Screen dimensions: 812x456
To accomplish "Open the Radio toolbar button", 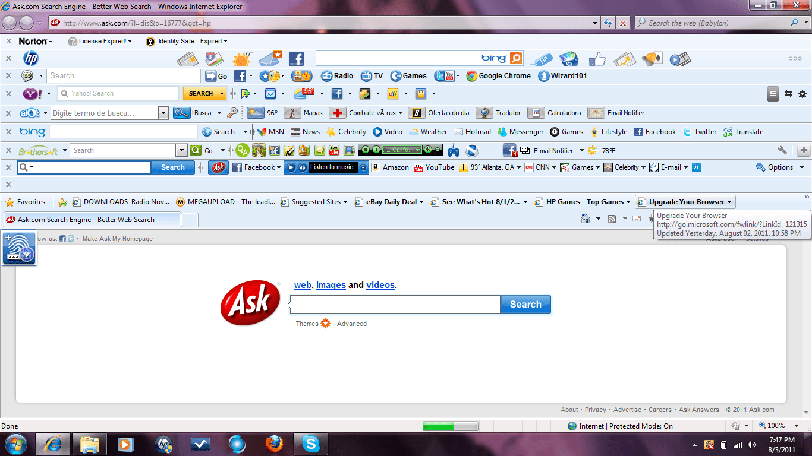I will click(337, 76).
